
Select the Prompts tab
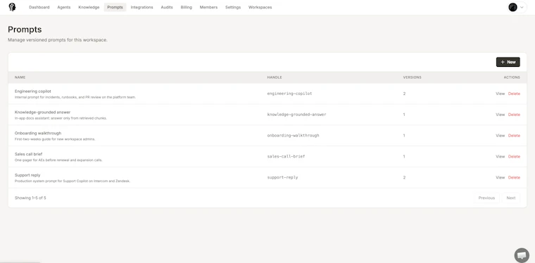[x=115, y=7]
